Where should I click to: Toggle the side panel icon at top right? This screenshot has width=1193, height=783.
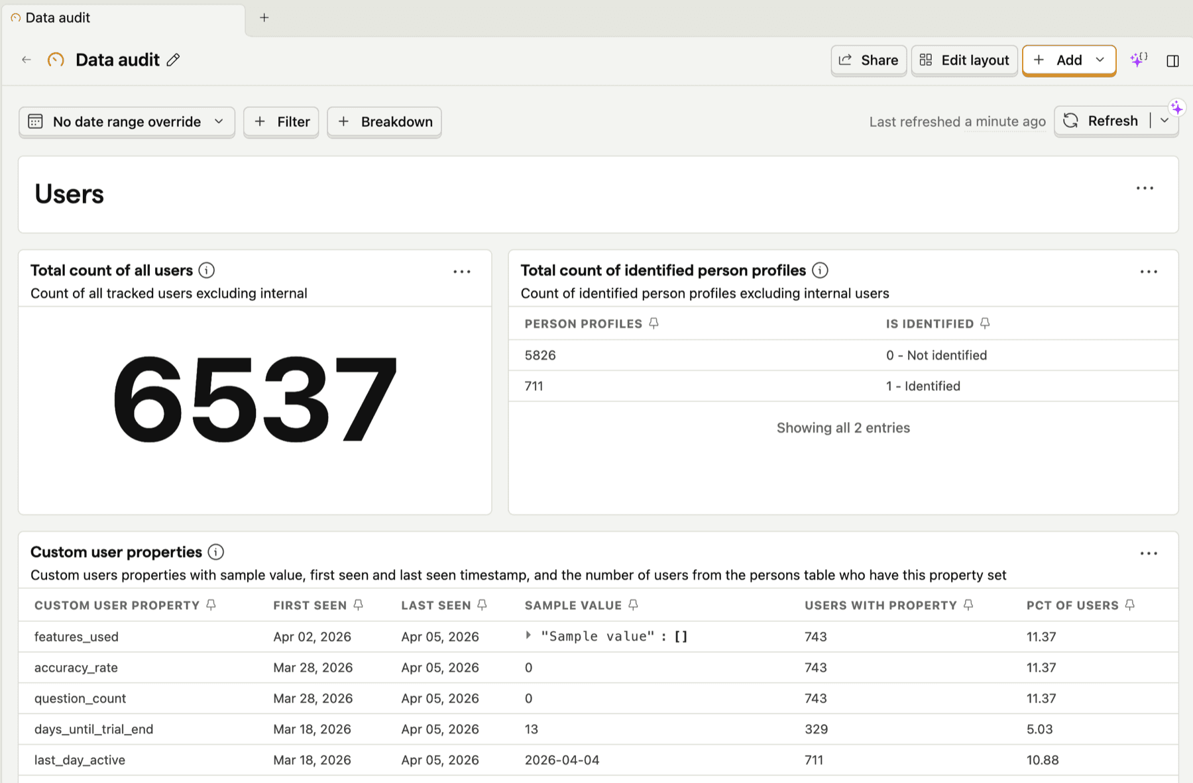(x=1172, y=61)
